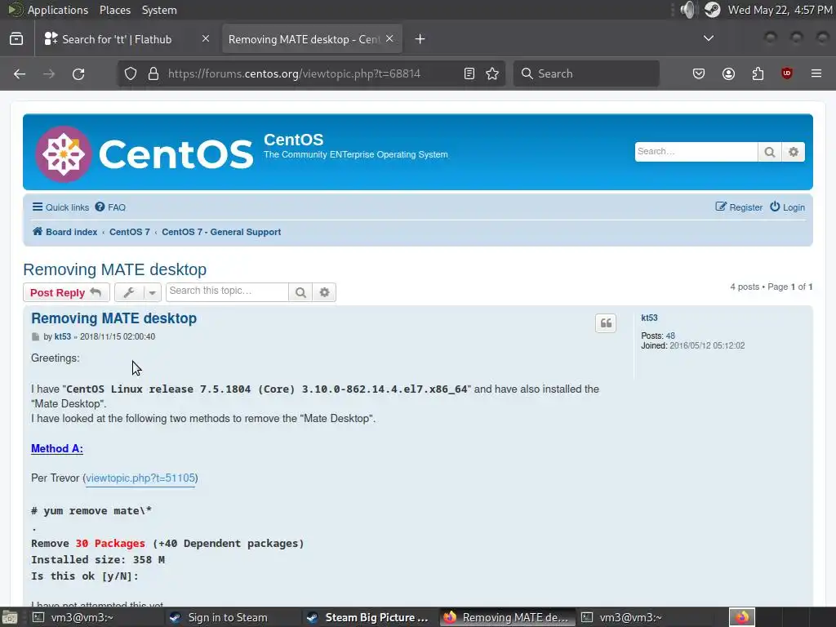Click show desktop icon in bottom panel
The width and height of the screenshot is (836, 627).
click(x=10, y=618)
